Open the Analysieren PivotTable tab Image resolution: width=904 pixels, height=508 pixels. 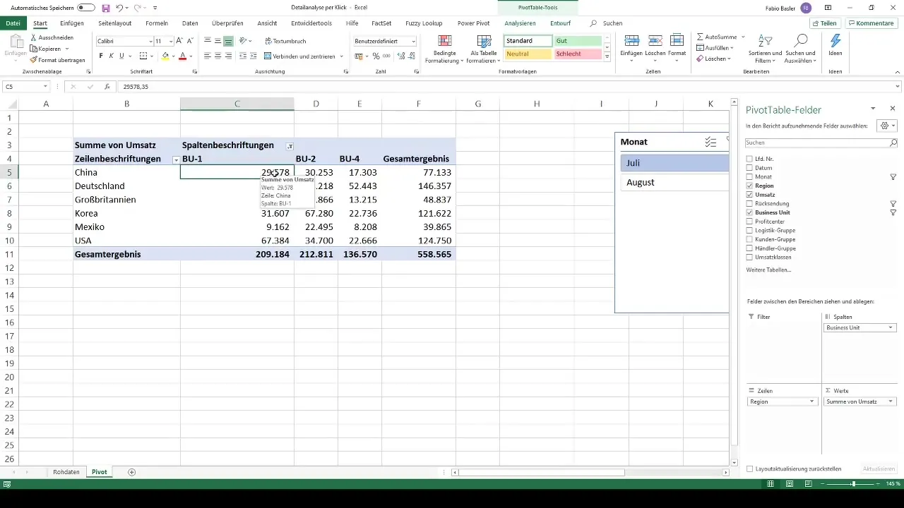pyautogui.click(x=520, y=23)
